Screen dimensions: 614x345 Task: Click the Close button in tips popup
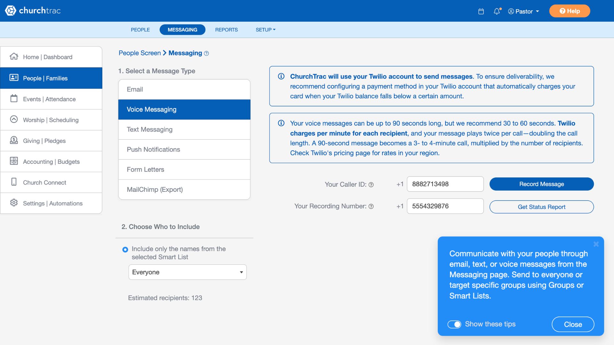click(573, 325)
